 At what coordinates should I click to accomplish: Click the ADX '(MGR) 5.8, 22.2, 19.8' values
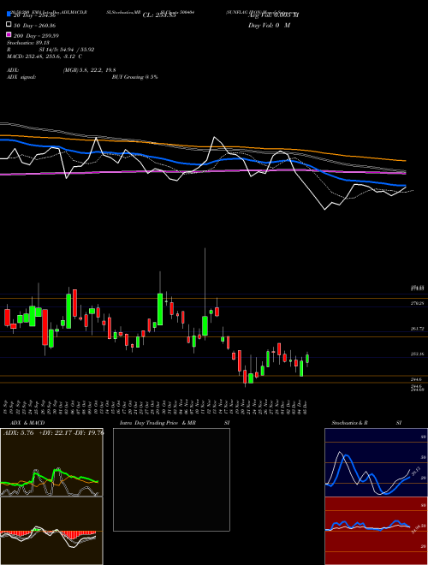pos(89,70)
